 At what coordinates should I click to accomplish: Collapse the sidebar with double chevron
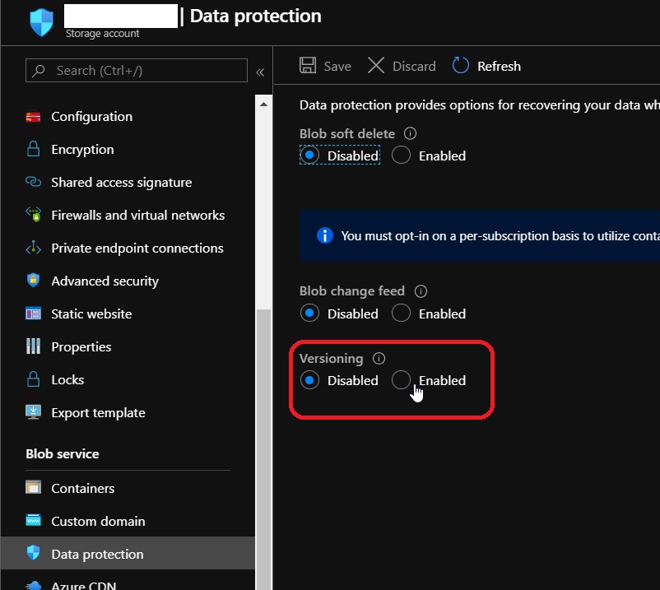260,72
